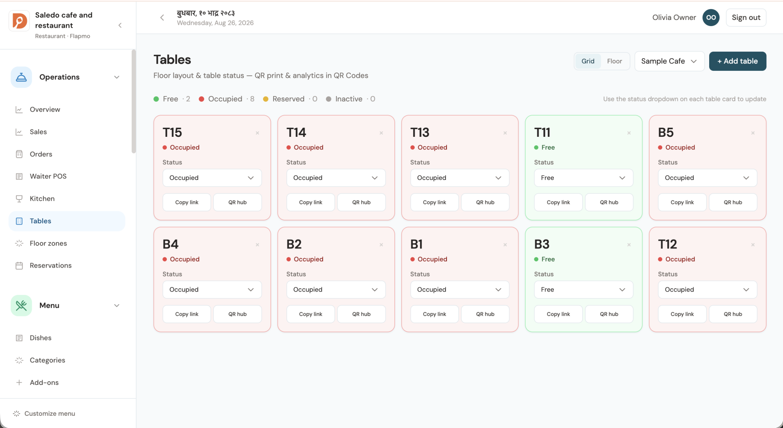Viewport: 783px width, 428px height.
Task: Click the Waiter POS icon
Action: tap(19, 176)
